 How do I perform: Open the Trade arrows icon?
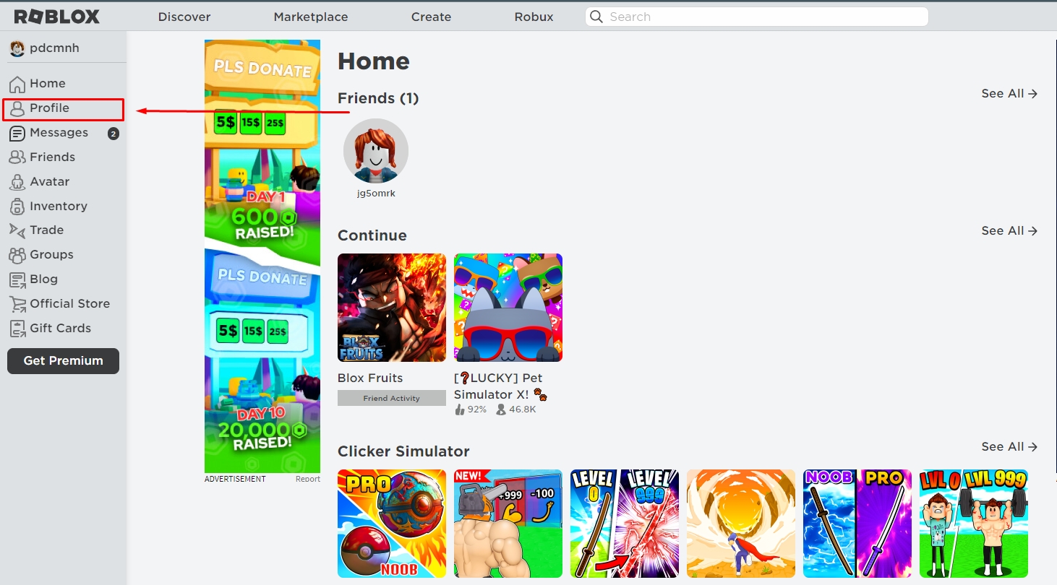(x=17, y=230)
